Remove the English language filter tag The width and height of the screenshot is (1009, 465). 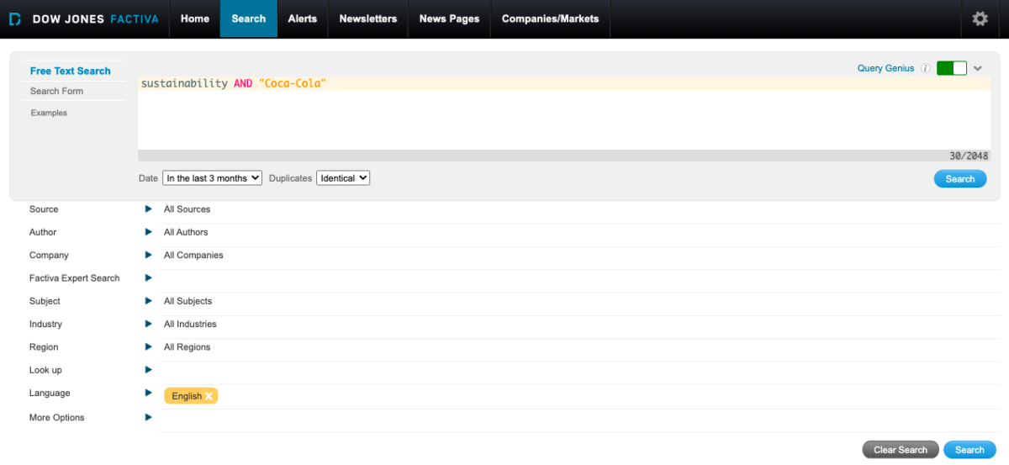point(209,396)
